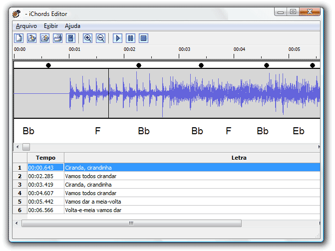Click the F chord between two Bb chords near 00:04

[x=228, y=131]
